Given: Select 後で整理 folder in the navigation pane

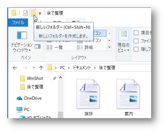Looking at the screenshot, I should [x=35, y=87].
